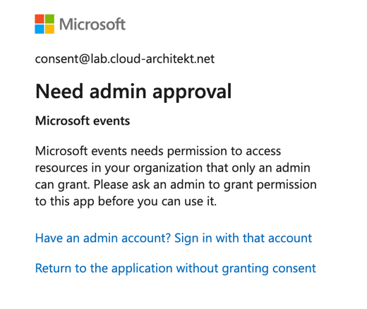Click the 'lab.cloud-architekt.net' domain part of email
Screen dimensions: 367x309
[x=152, y=59]
